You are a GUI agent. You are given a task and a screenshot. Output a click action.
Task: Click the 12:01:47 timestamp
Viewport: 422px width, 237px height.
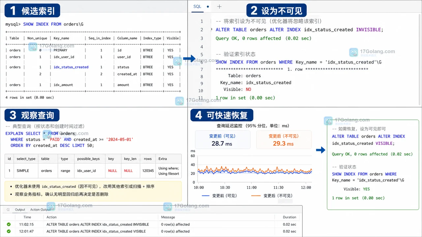point(26,231)
